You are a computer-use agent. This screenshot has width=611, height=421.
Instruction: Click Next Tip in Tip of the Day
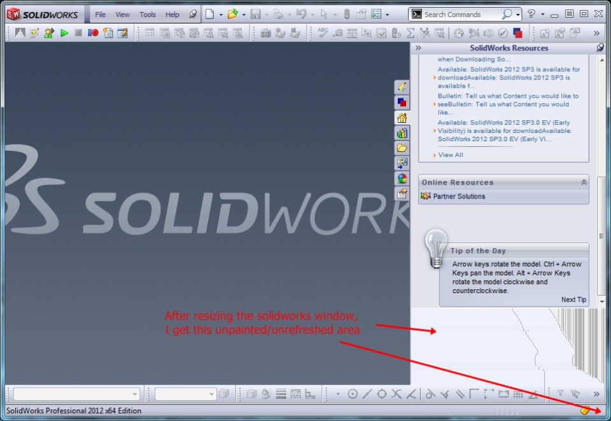(x=573, y=300)
